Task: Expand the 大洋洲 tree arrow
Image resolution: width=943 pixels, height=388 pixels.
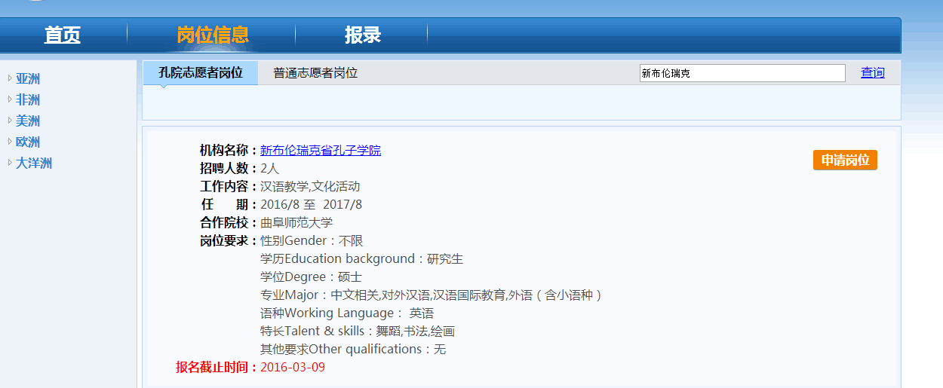Action: pos(10,162)
